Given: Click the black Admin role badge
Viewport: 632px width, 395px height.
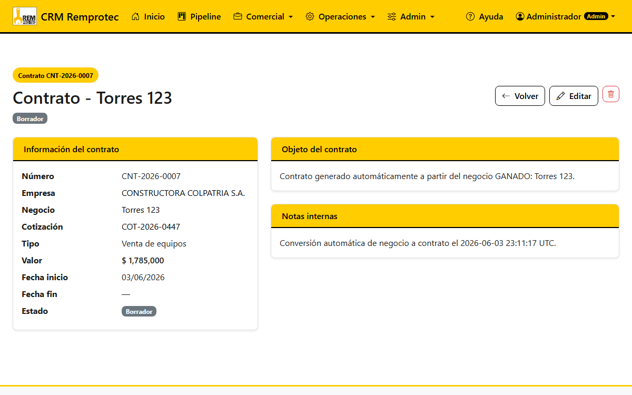Looking at the screenshot, I should pyautogui.click(x=596, y=16).
